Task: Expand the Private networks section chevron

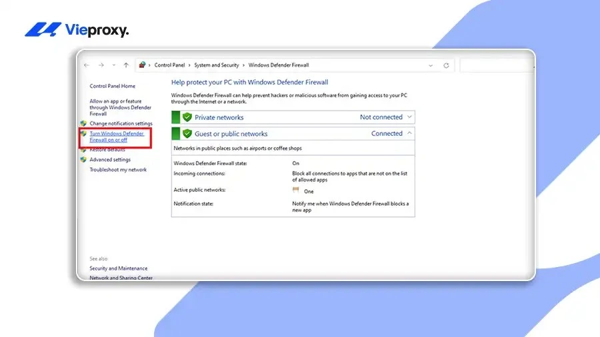Action: [x=409, y=117]
